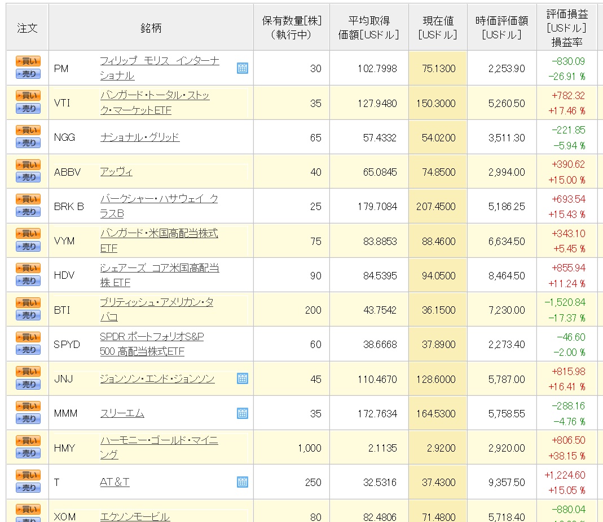Click the 売り sell button for SPYD
Viewport: 603px width, 522px height.
click(28, 350)
